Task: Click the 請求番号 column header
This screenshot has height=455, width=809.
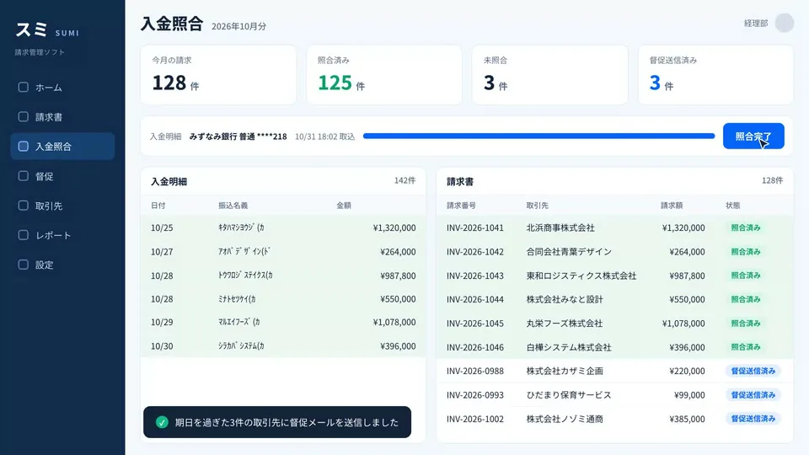Action: pos(461,206)
